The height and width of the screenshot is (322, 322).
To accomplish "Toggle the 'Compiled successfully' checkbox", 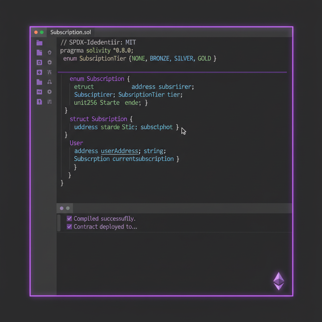I will tap(69, 219).
